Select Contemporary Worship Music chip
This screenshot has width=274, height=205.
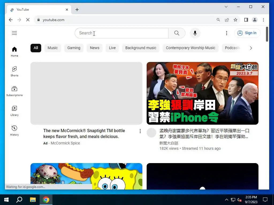click(x=191, y=48)
